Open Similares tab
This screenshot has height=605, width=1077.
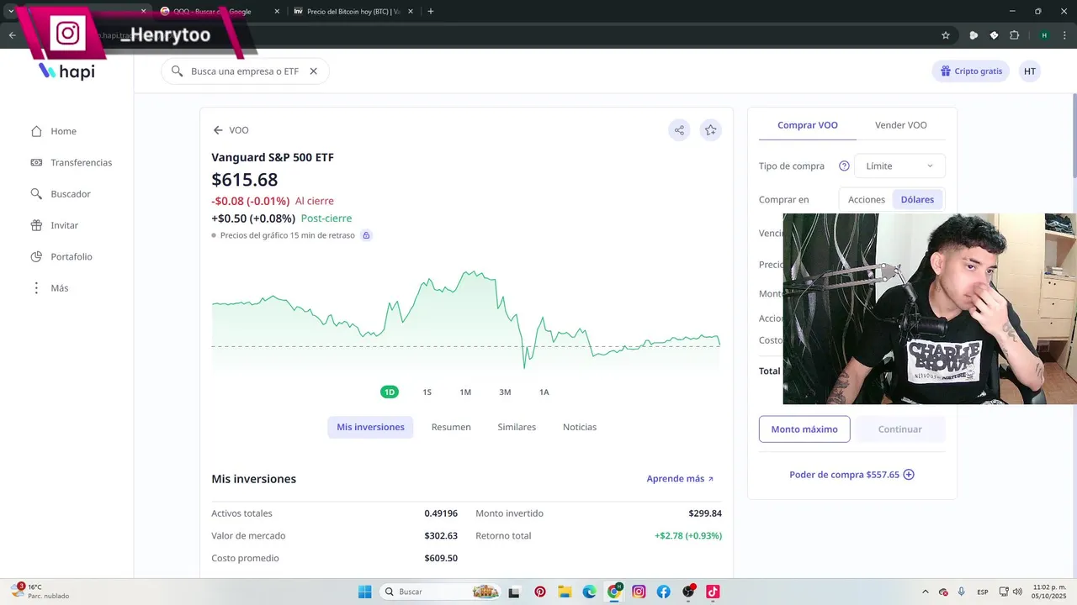(x=517, y=427)
